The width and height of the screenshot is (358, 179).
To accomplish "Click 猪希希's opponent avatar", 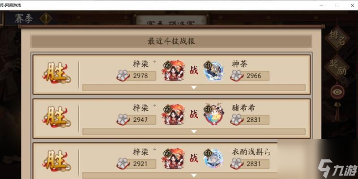I will (x=213, y=115).
